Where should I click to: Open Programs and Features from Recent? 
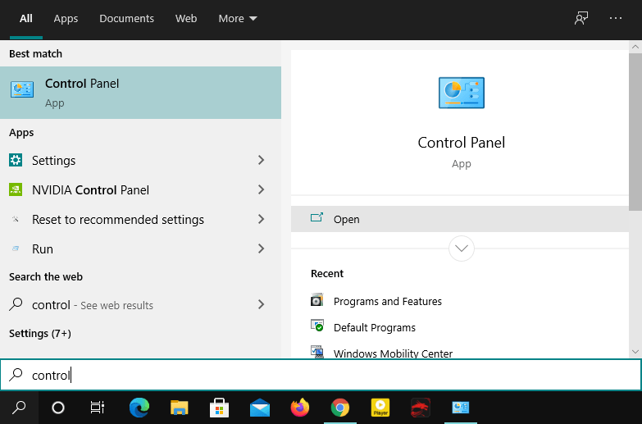coord(387,301)
